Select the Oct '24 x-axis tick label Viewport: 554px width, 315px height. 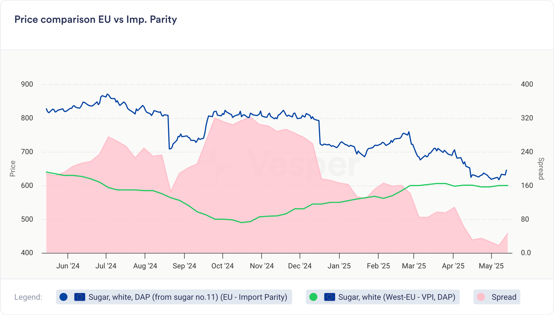click(222, 266)
